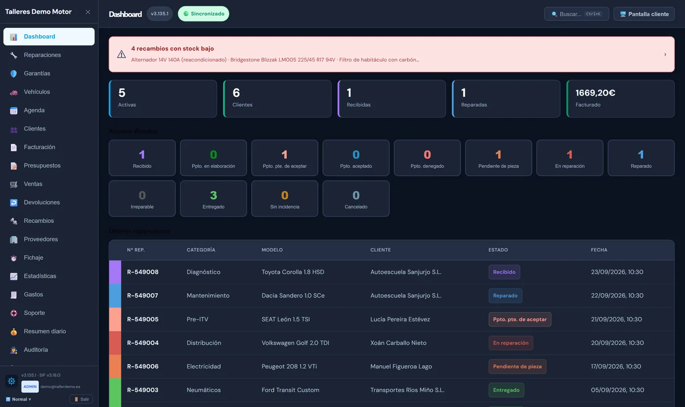Click the Estadísticas chart icon

coord(14,276)
